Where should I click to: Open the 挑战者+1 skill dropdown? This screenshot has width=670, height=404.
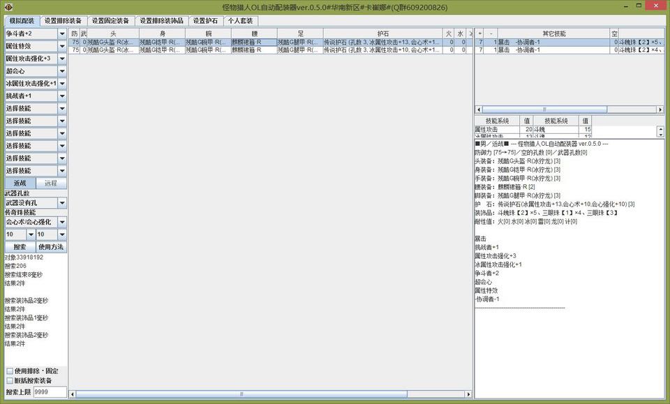point(62,96)
